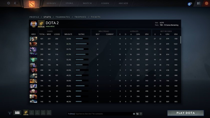Open the ARCADE menu
The image size is (210, 118).
click(123, 3)
